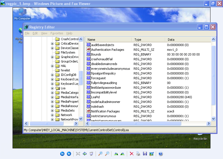Select the CrashControl key
This screenshot has width=223, height=159.
point(69,39)
